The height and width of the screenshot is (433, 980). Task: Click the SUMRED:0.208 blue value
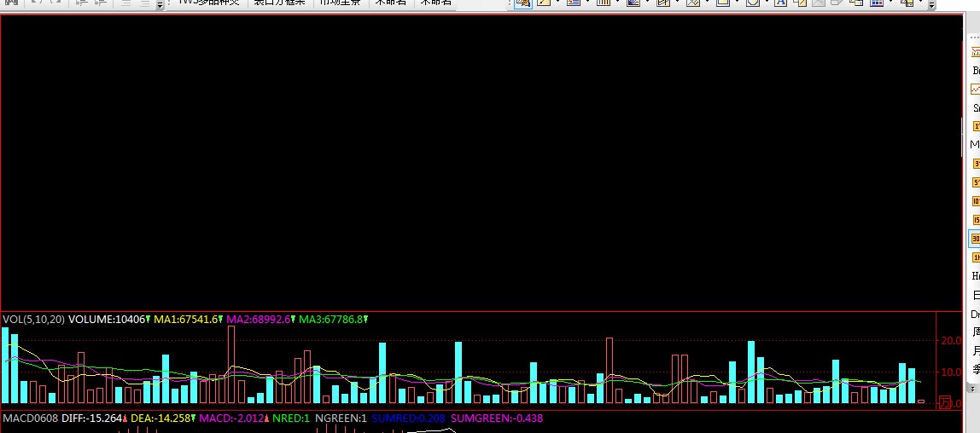407,419
